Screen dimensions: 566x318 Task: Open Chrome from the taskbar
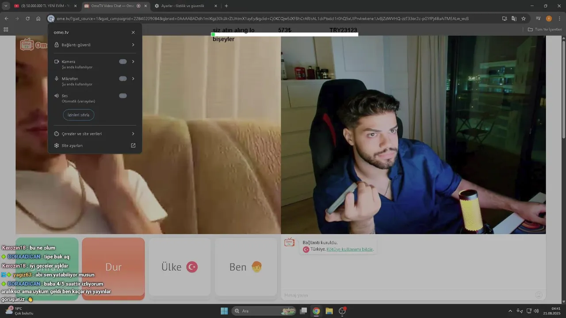(x=316, y=311)
